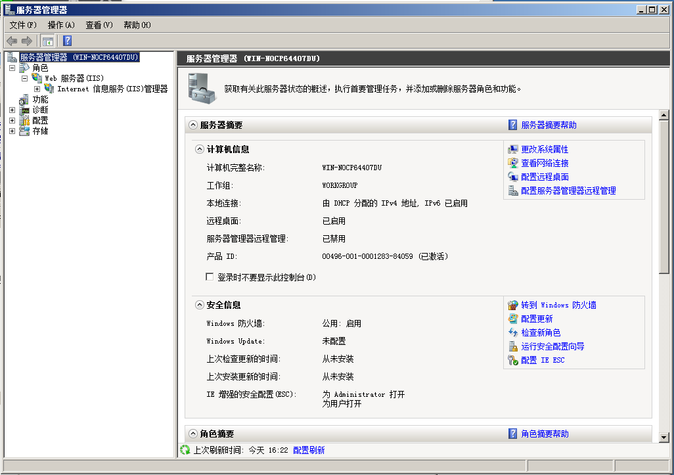The image size is (674, 475).
Task: Open the 查看(V) menu
Action: point(99,25)
